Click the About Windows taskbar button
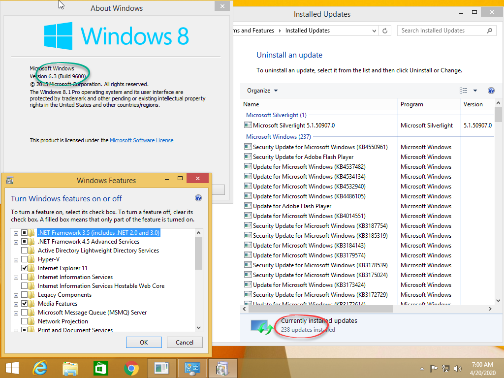504x378 pixels. click(x=161, y=368)
